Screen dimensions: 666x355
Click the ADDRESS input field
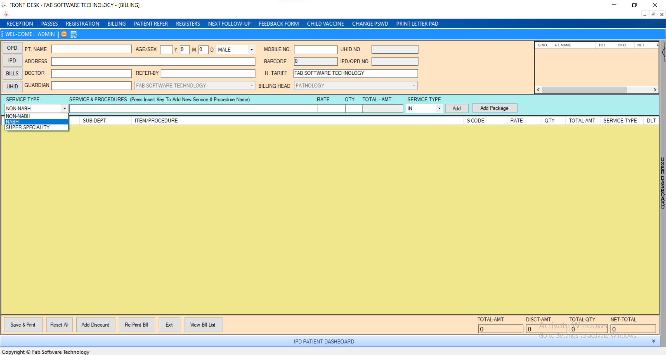pos(153,61)
